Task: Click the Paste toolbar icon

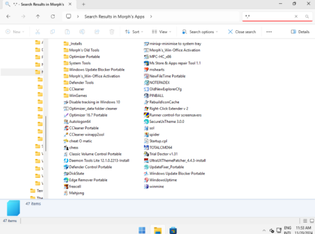Action: tap(67, 32)
